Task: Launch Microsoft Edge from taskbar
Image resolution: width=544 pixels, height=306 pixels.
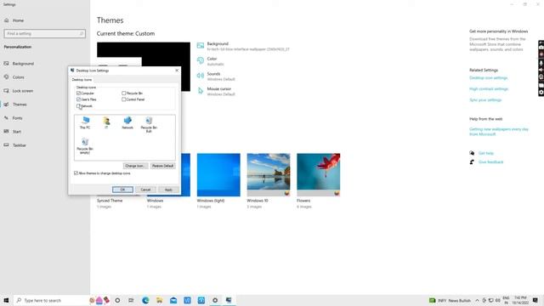Action: (x=145, y=300)
